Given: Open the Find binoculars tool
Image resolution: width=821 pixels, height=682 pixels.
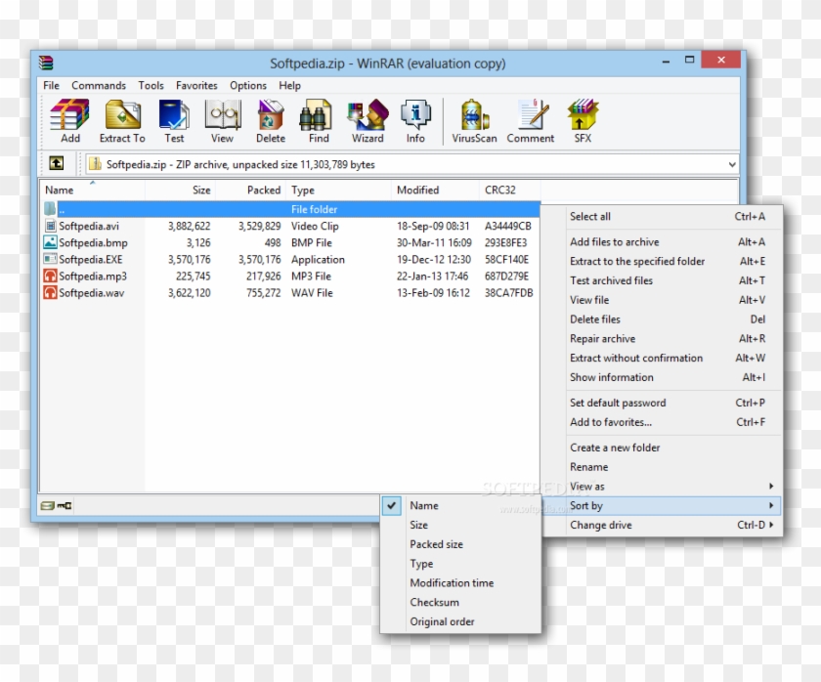Looking at the screenshot, I should click(x=319, y=121).
